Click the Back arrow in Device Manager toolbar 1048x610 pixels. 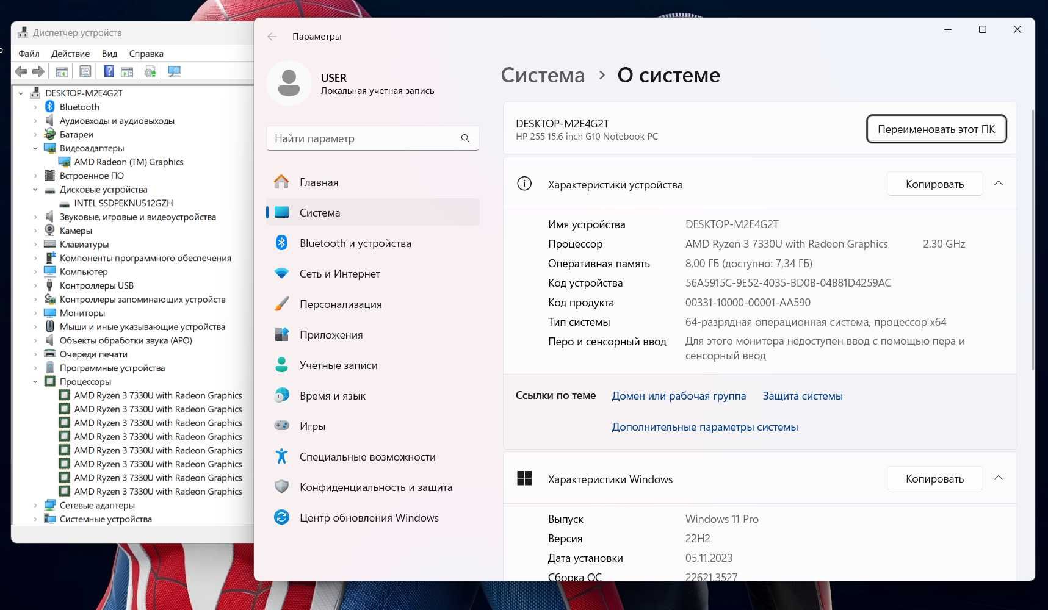point(21,72)
